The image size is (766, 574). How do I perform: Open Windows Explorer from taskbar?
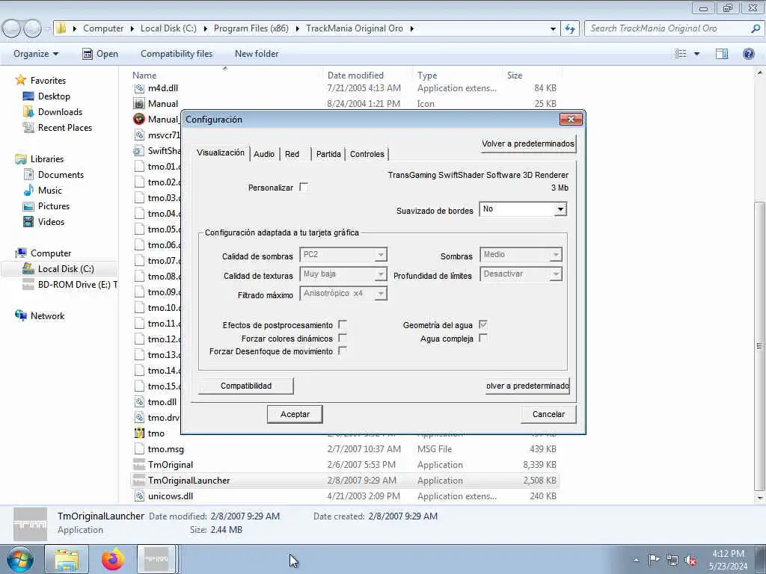point(67,559)
